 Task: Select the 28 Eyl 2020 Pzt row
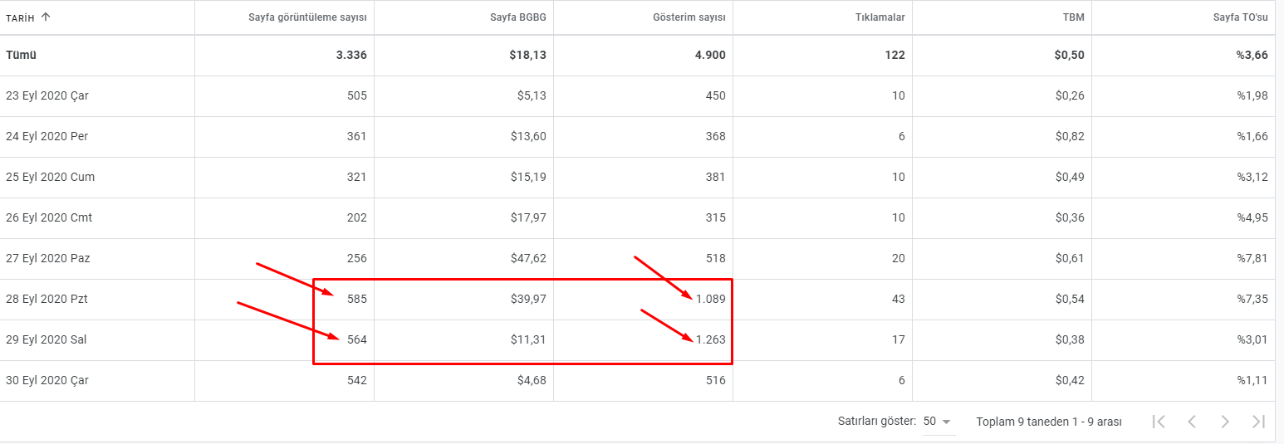point(638,300)
